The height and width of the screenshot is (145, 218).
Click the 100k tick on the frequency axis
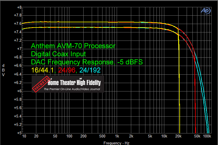(x=207, y=136)
